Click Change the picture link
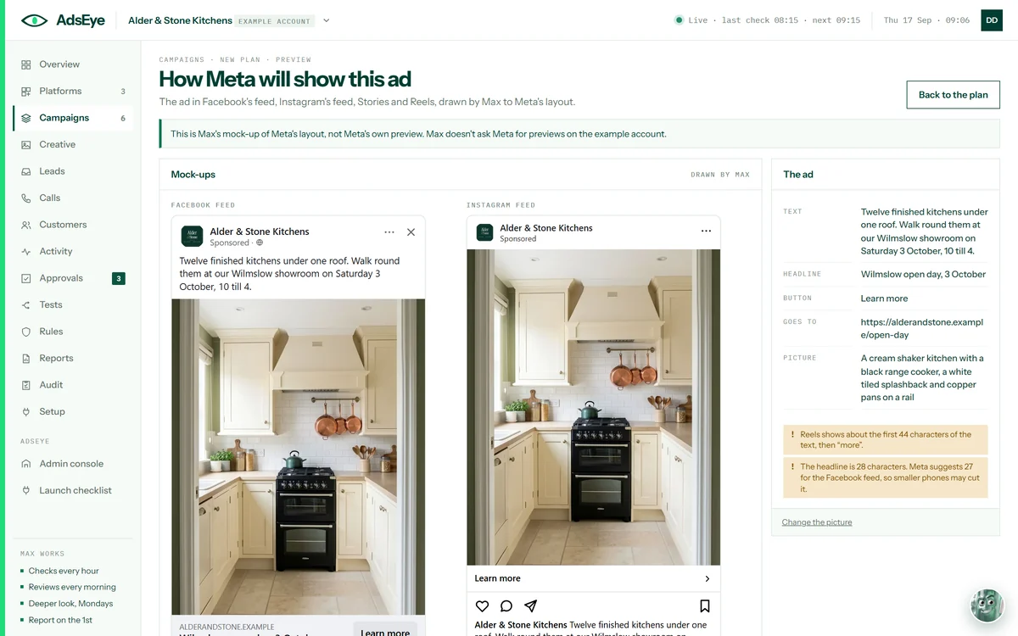The width and height of the screenshot is (1018, 636). tap(817, 522)
